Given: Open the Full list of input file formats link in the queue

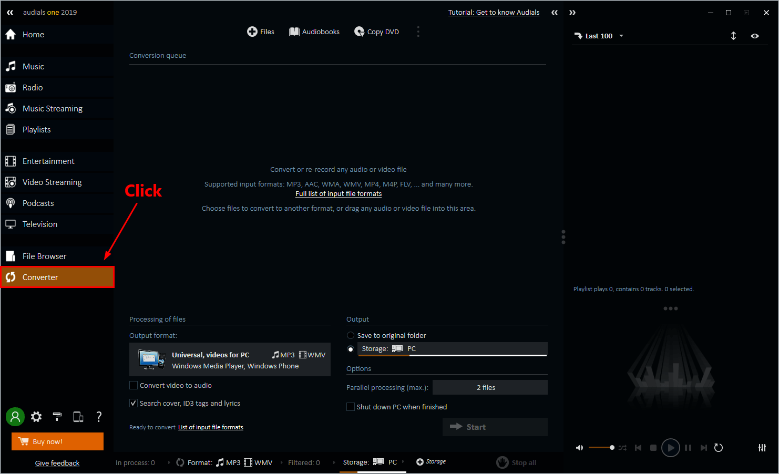Looking at the screenshot, I should [339, 193].
